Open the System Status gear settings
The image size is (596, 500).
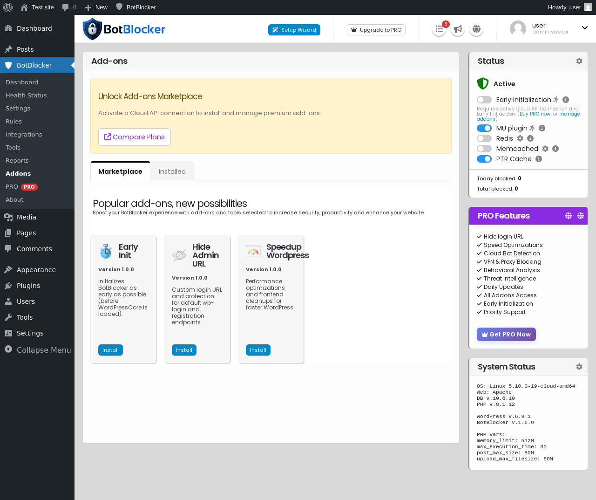coord(579,367)
